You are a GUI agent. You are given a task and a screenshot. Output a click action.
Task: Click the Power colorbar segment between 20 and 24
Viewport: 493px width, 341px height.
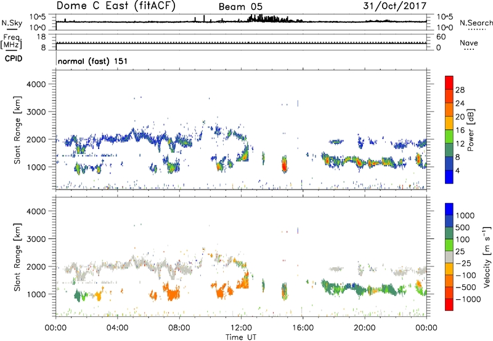coord(449,110)
